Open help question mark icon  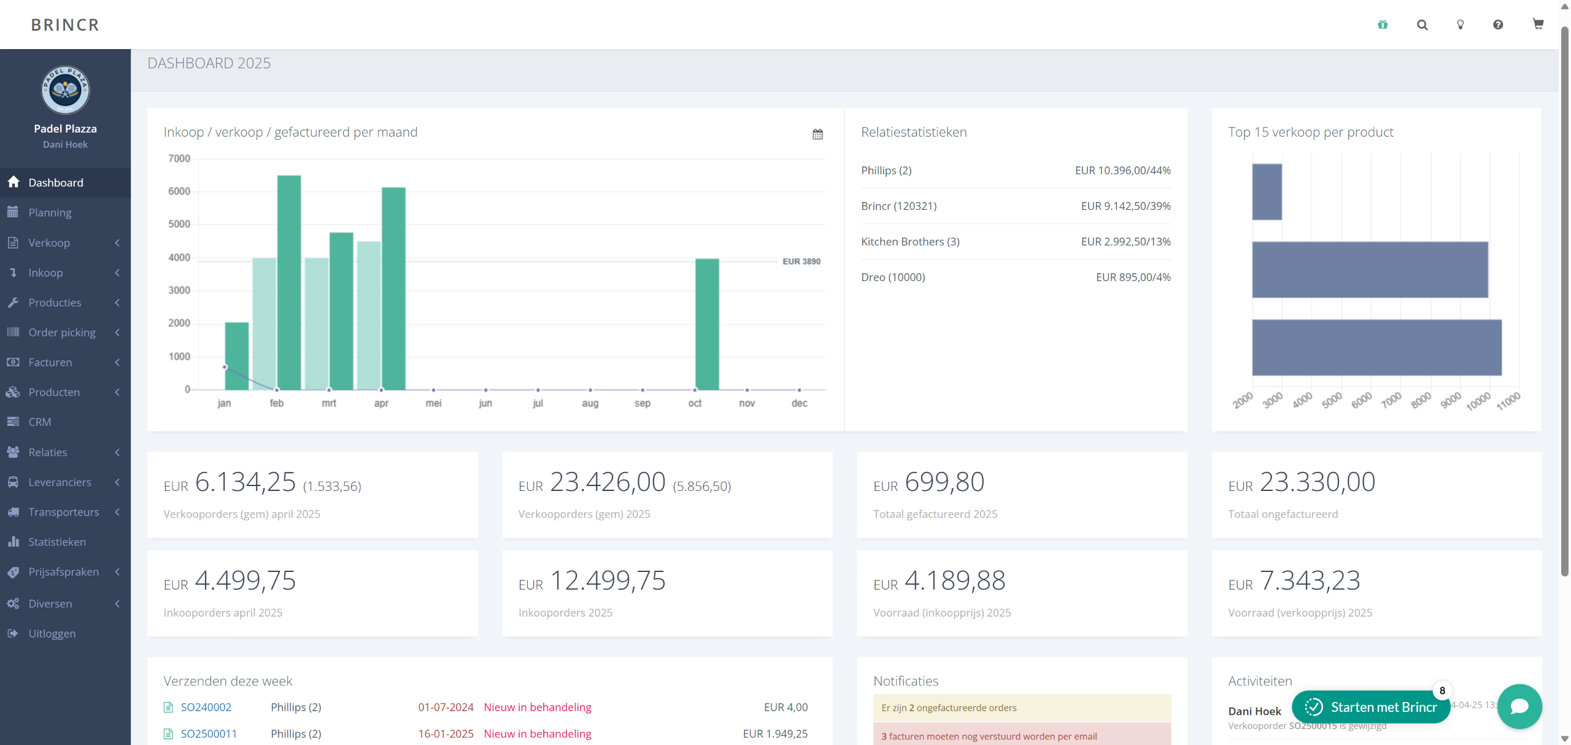tap(1498, 25)
